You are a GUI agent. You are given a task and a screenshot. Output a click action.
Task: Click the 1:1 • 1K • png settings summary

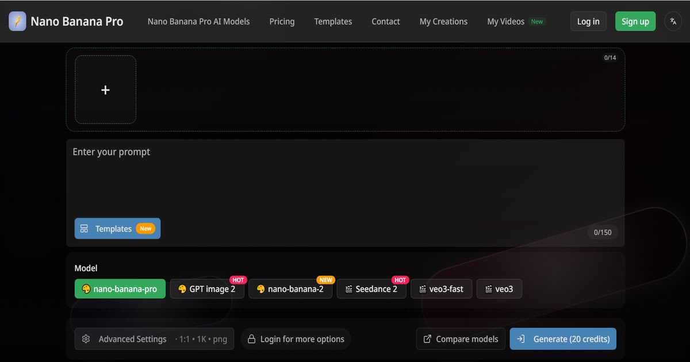coord(201,339)
